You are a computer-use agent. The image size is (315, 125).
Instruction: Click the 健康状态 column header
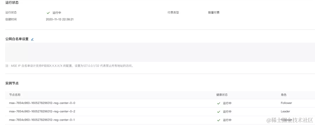point(222,95)
